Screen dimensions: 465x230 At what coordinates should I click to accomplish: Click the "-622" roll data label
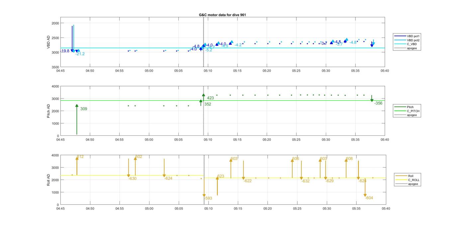coord(247,181)
